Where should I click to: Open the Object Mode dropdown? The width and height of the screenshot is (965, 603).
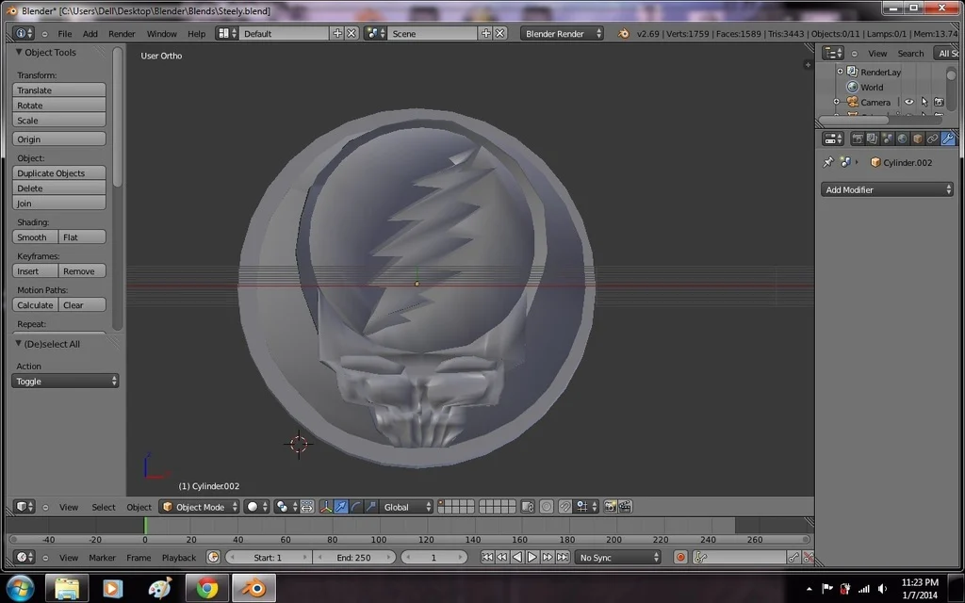coord(200,506)
